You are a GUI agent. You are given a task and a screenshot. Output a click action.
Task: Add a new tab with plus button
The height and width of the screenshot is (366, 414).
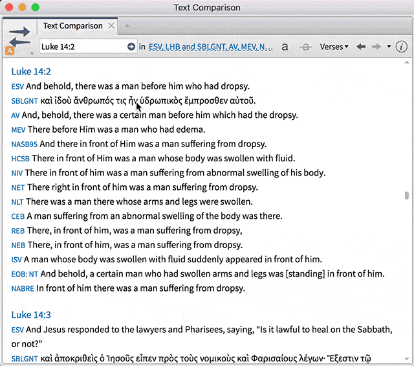[127, 26]
